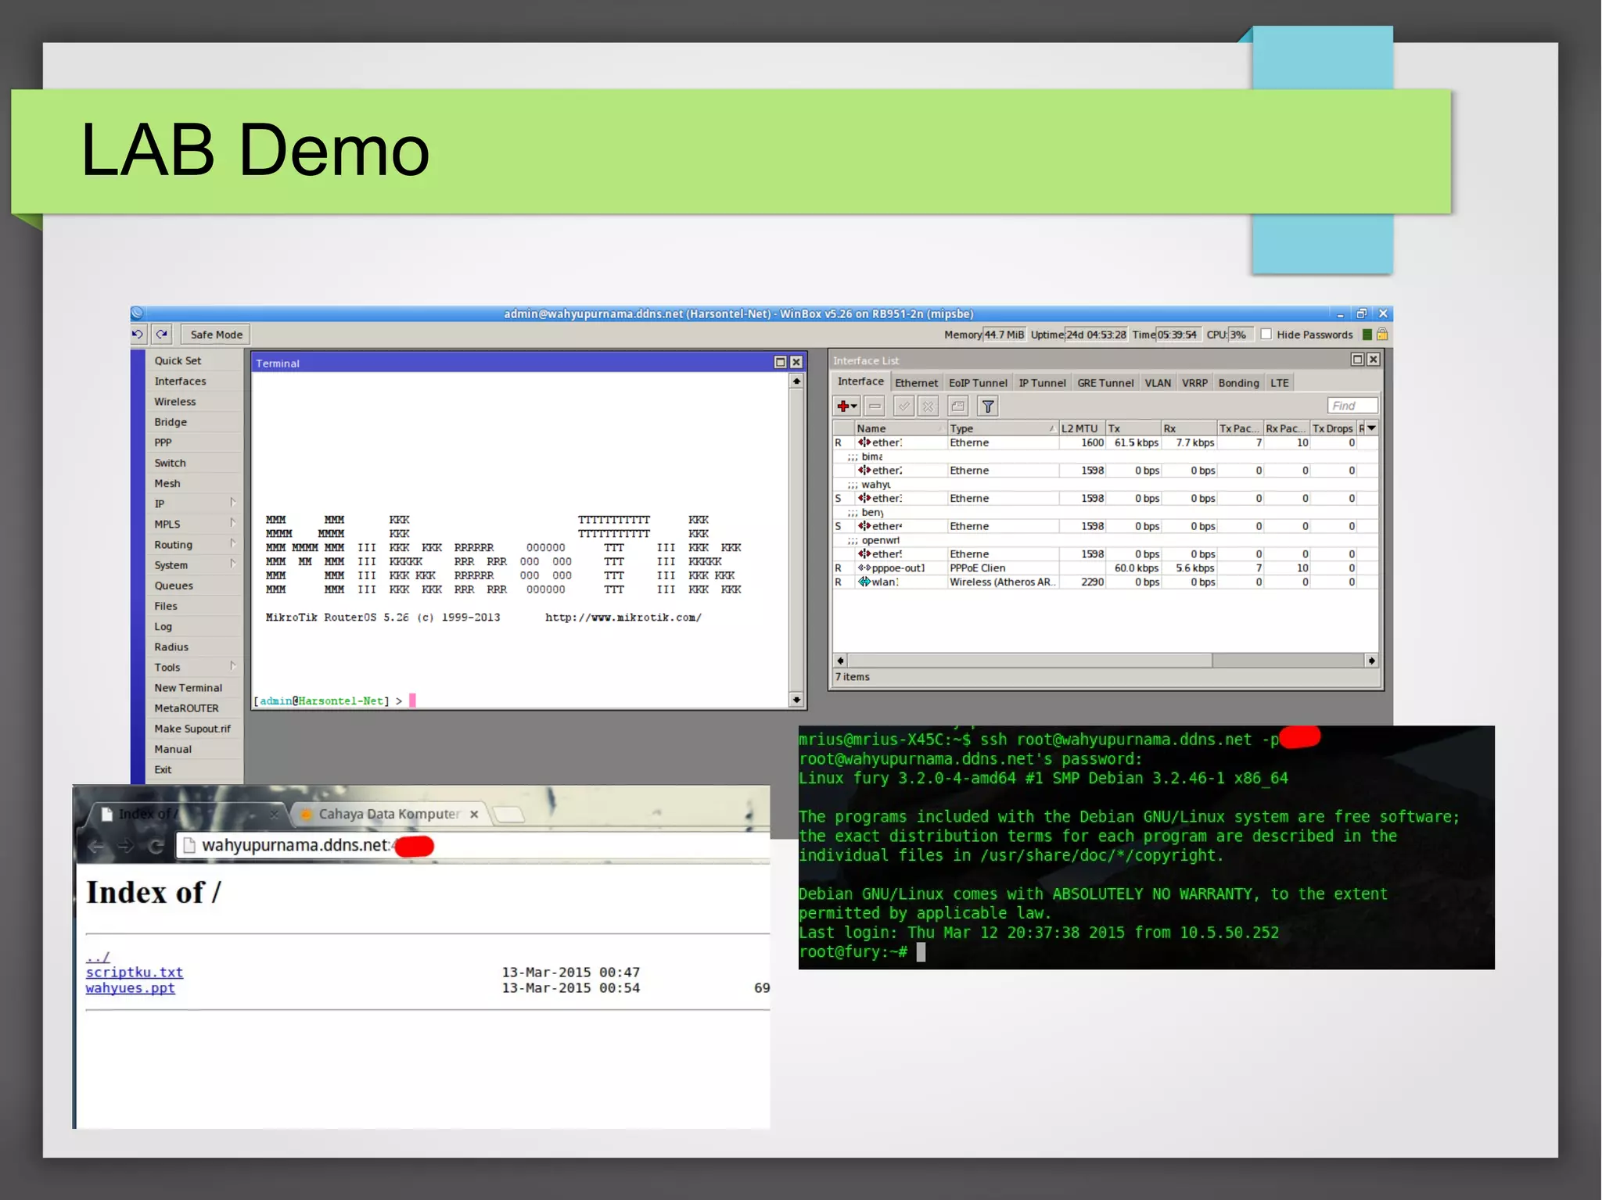This screenshot has height=1200, width=1602.
Task: Sort by the L2 MTU column header
Action: coord(1081,428)
